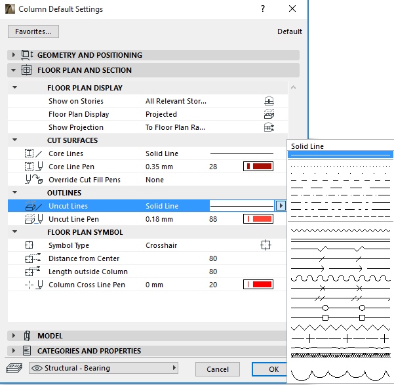394x385 pixels.
Task: Click the Model panel icon
Action: click(27, 336)
